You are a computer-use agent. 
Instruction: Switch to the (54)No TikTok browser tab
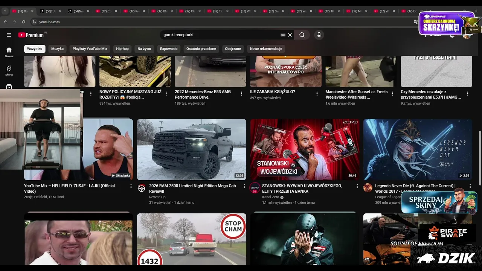point(78,11)
